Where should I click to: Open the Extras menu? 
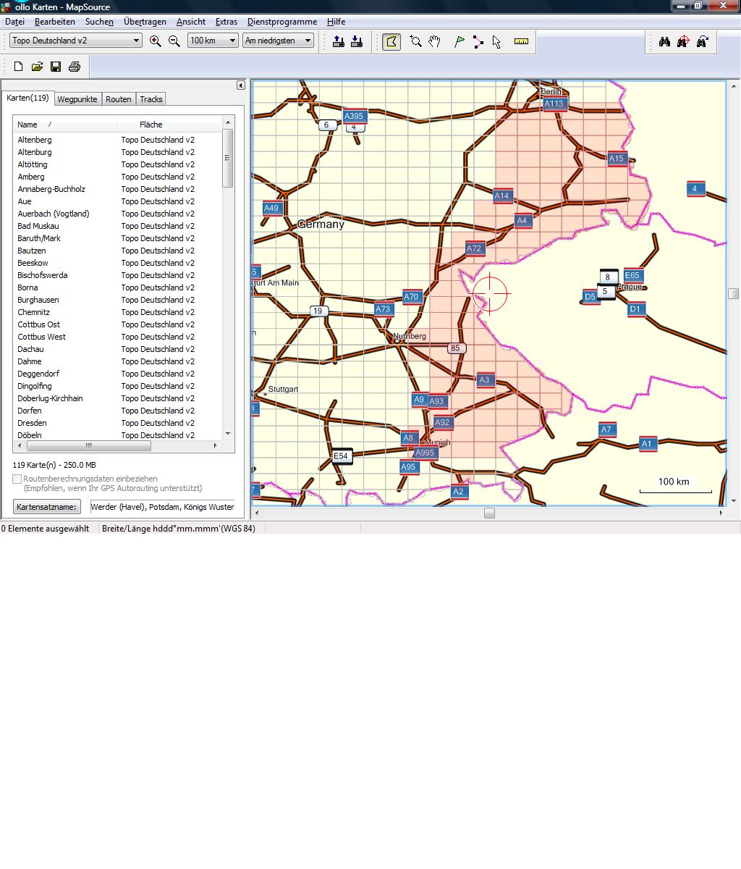pyautogui.click(x=226, y=22)
